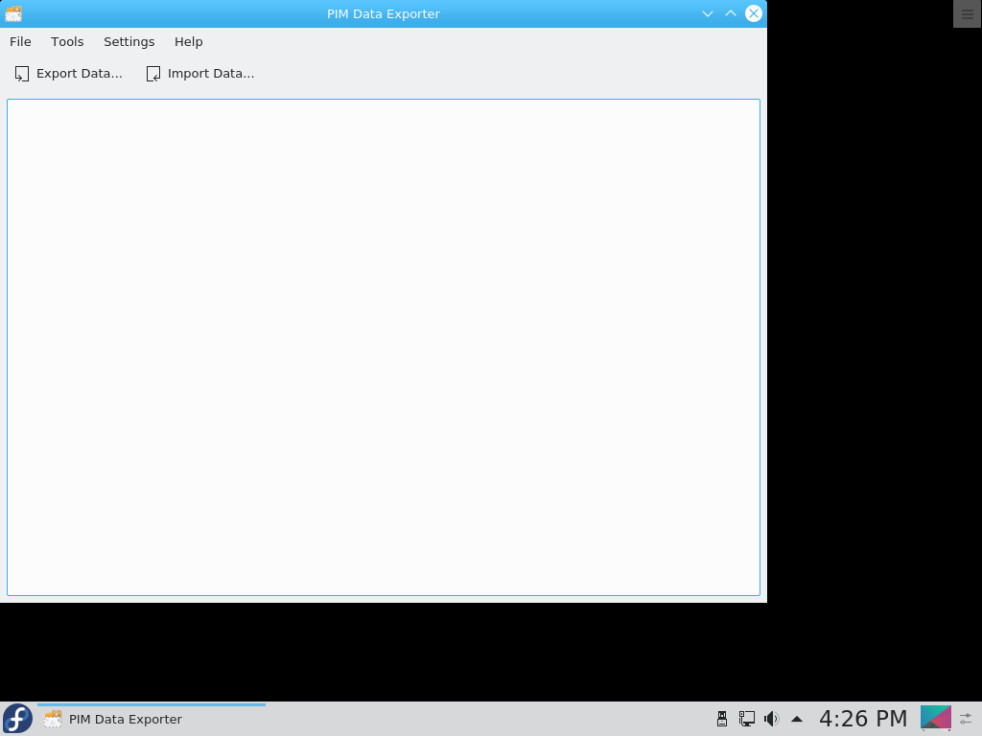Screen dimensions: 982x736
Task: Click inside the empty log text area
Action: (384, 347)
